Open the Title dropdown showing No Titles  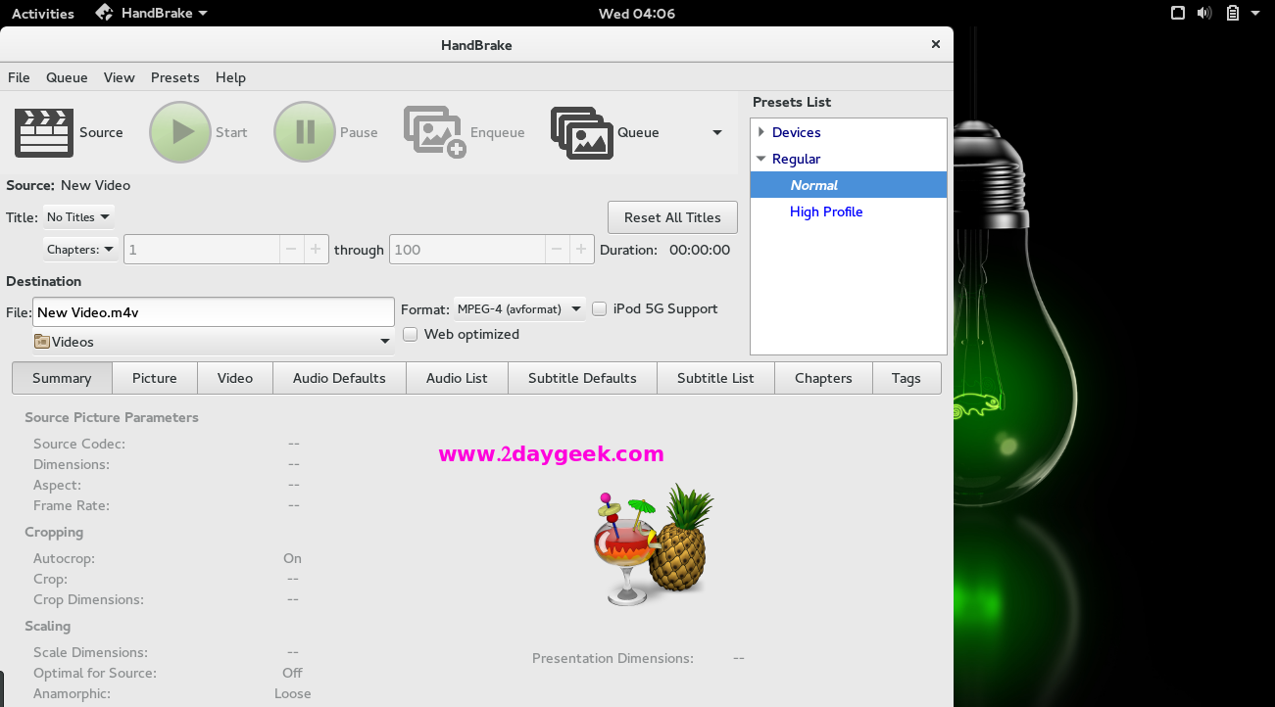pyautogui.click(x=78, y=217)
